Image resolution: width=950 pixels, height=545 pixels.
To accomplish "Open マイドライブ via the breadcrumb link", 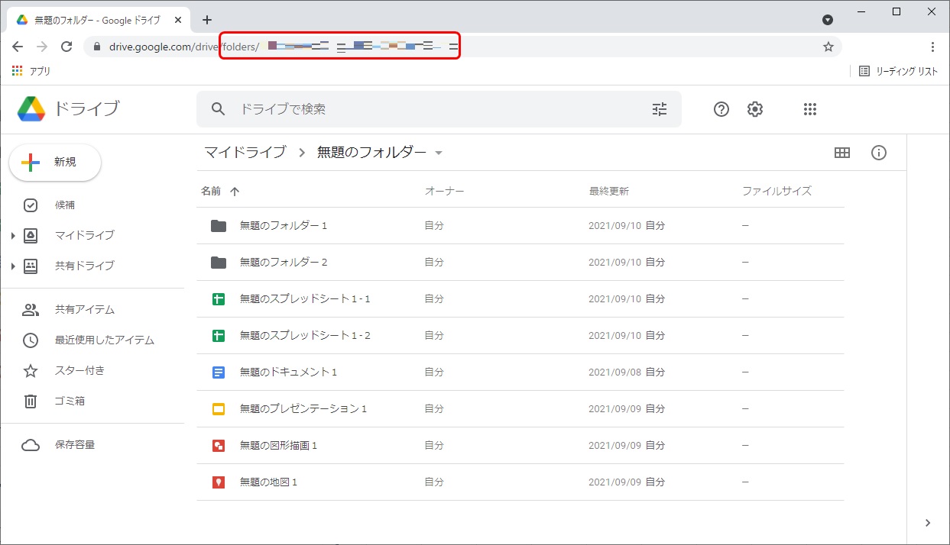I will [243, 153].
